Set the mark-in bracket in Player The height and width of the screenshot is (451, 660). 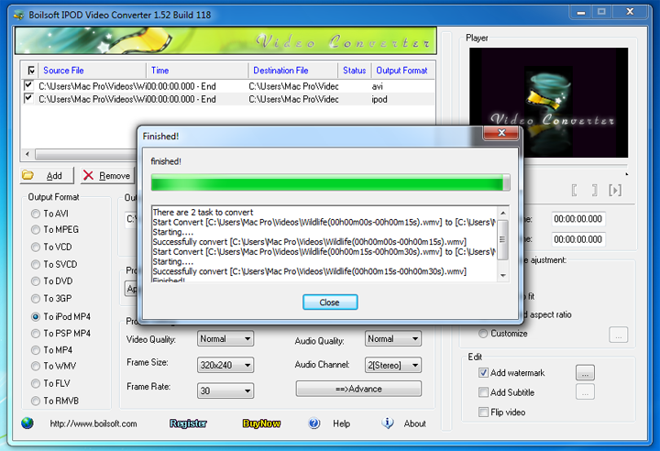(x=574, y=190)
